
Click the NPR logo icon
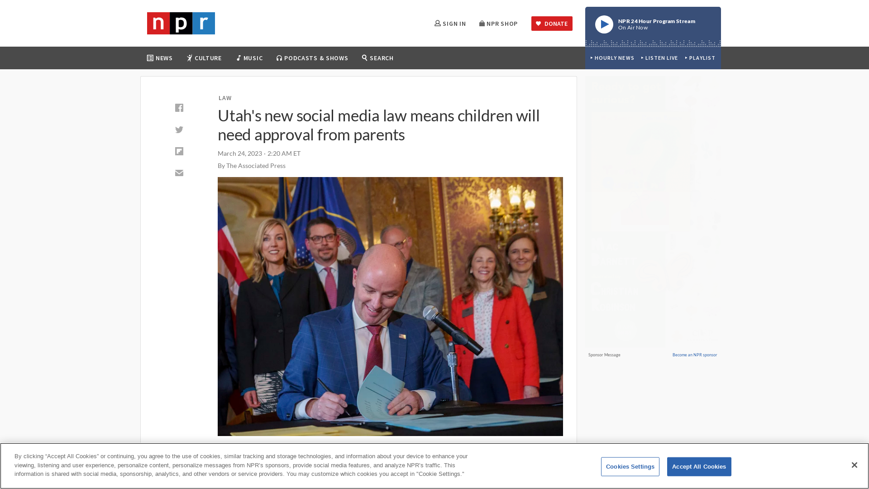(x=181, y=23)
